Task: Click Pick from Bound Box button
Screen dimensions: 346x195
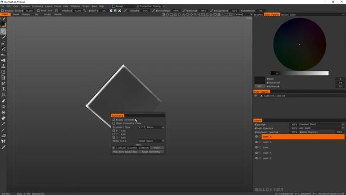Action: point(125,152)
